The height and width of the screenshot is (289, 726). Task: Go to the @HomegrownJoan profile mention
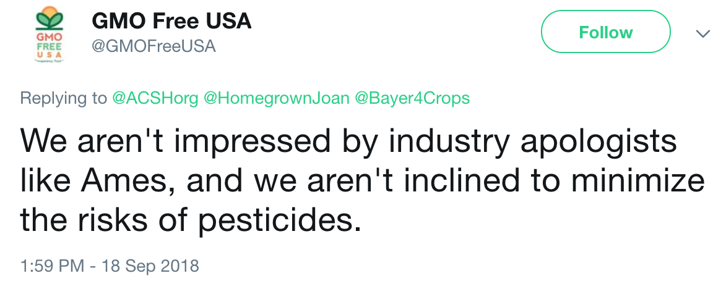[275, 99]
